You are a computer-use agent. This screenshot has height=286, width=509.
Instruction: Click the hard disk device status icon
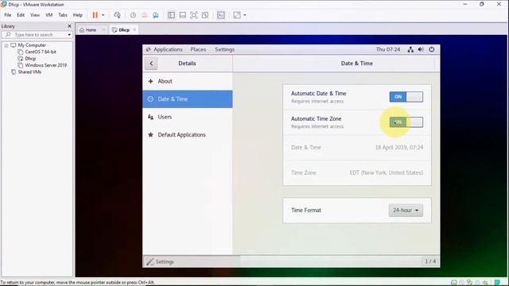point(454,283)
